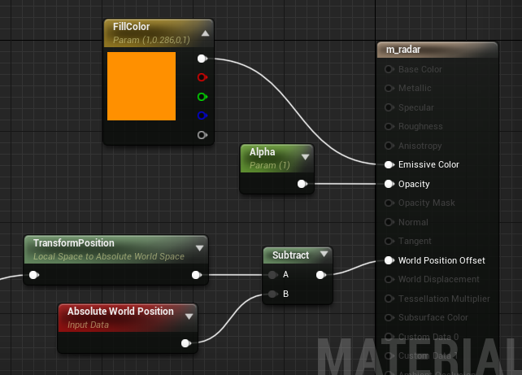Click the Opacity Mask input pin

389,203
